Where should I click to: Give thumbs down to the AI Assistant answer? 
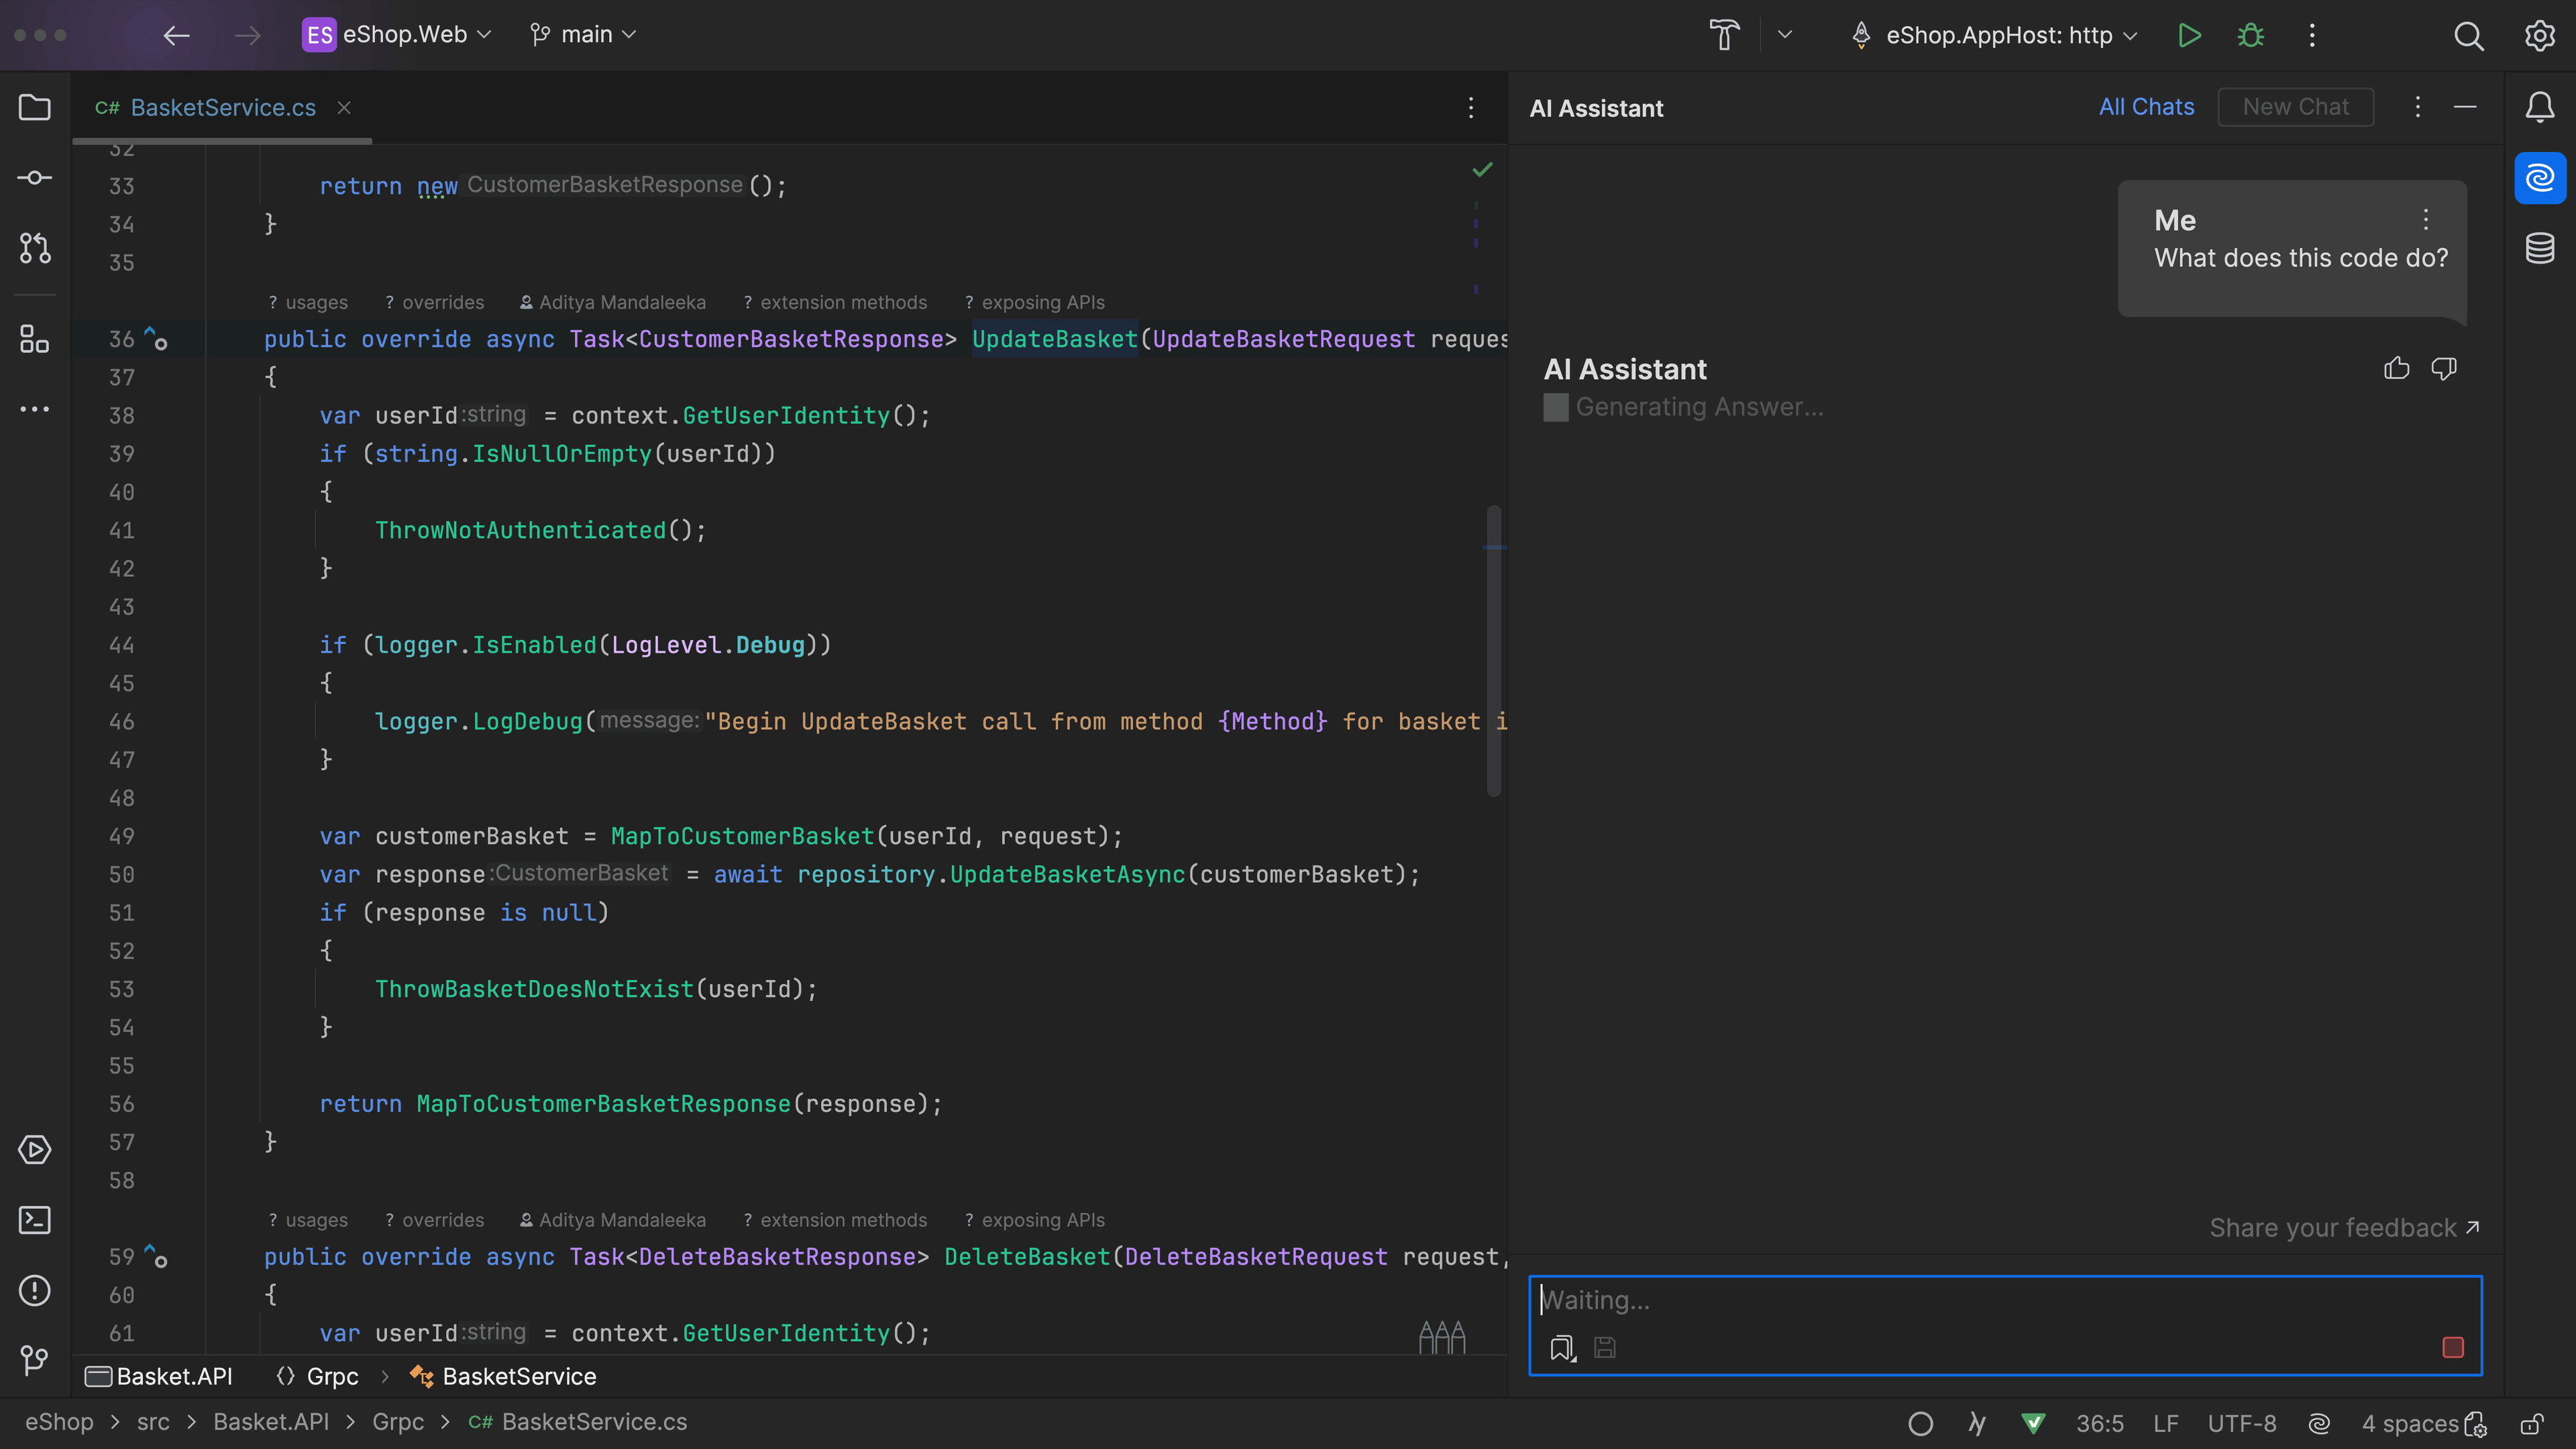2444,368
